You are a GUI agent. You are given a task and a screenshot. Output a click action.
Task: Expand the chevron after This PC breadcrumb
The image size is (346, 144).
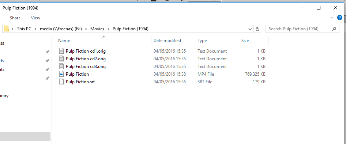pos(35,29)
